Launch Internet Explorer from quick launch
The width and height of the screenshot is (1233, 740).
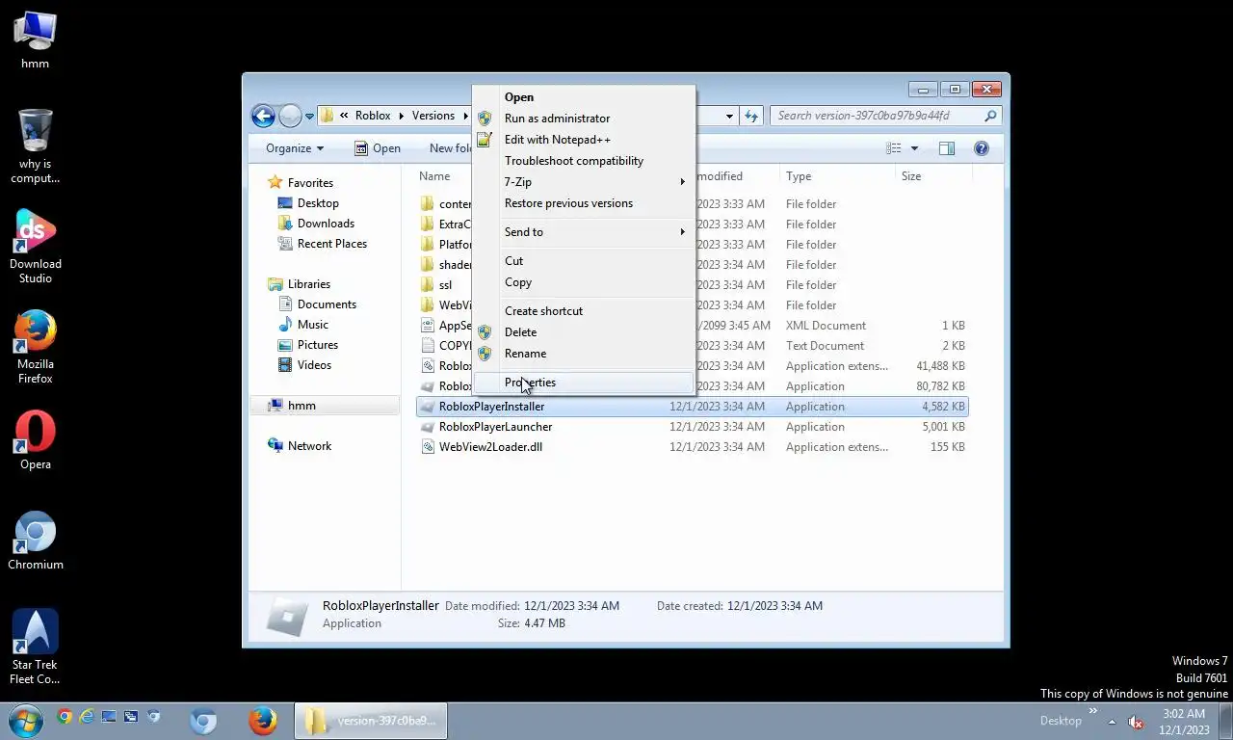point(87,717)
